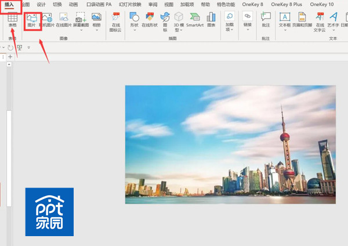Click the 批注 comment icon
348x246 pixels.
266,17
